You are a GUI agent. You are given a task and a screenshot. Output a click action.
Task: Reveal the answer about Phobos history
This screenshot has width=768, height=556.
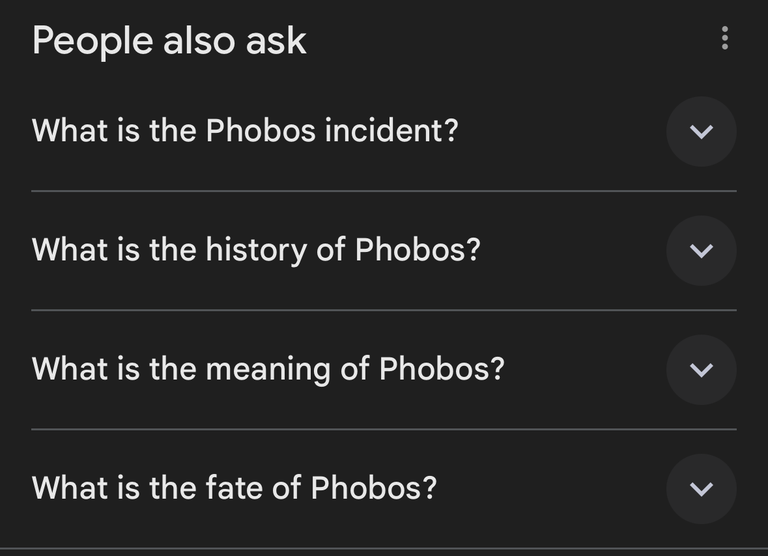coord(701,251)
